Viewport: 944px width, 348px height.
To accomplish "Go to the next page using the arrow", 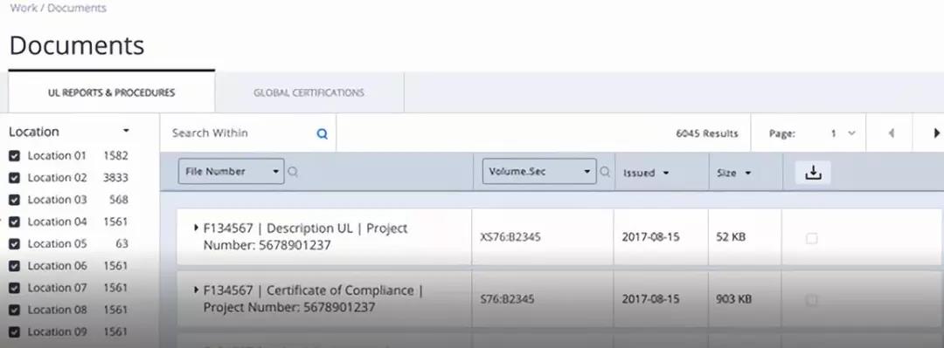I will (x=936, y=133).
